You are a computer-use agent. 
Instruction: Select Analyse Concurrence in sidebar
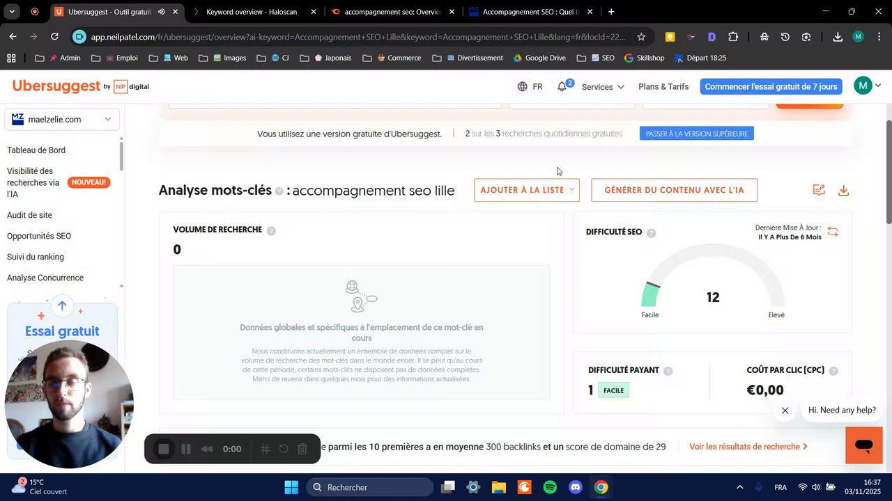pos(45,278)
